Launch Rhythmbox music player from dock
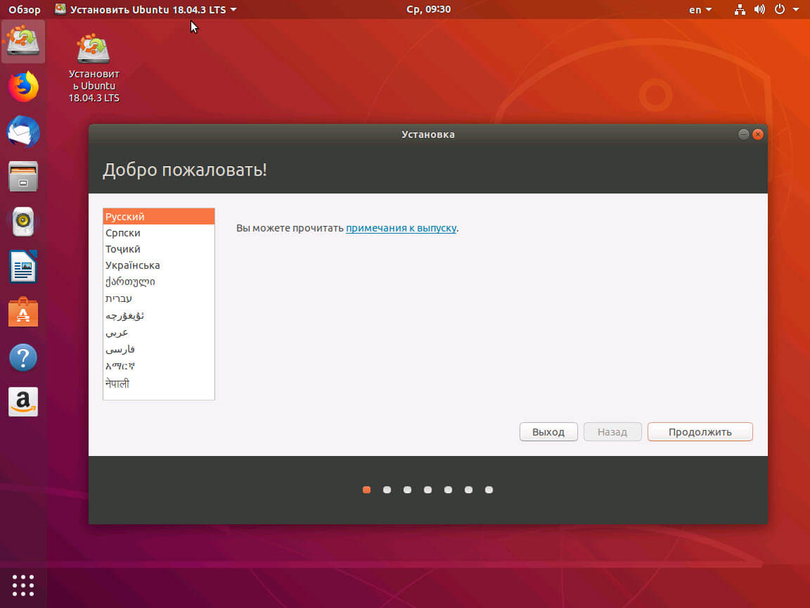 click(23, 221)
